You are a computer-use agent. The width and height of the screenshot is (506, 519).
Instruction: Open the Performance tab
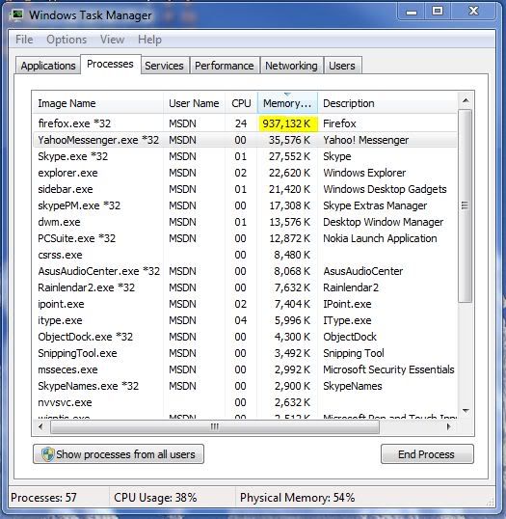pos(225,66)
